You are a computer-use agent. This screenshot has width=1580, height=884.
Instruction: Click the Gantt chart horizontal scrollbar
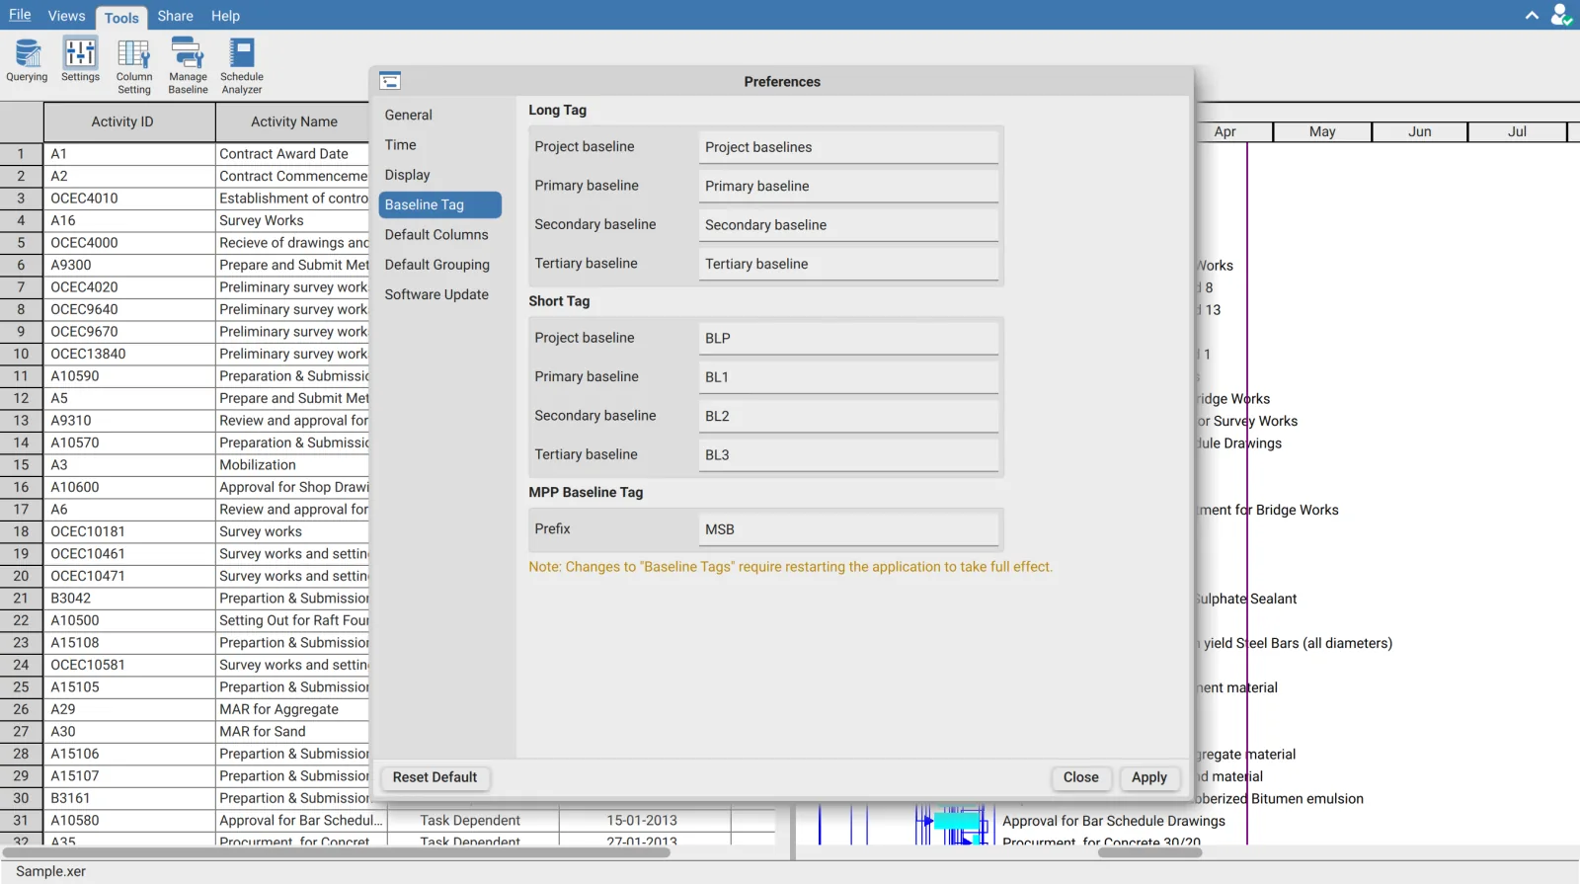pos(1149,852)
